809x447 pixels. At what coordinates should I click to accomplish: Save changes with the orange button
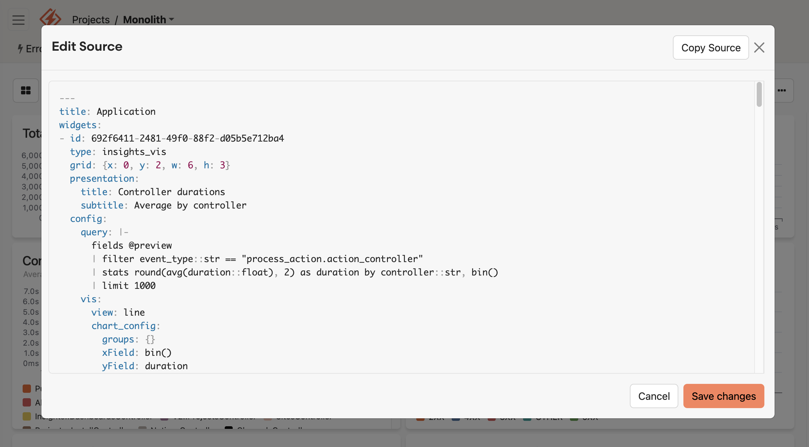pos(724,396)
